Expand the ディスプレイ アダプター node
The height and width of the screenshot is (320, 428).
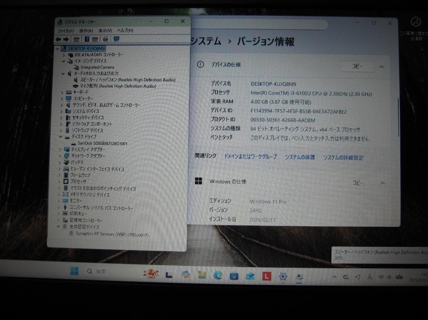(x=60, y=150)
